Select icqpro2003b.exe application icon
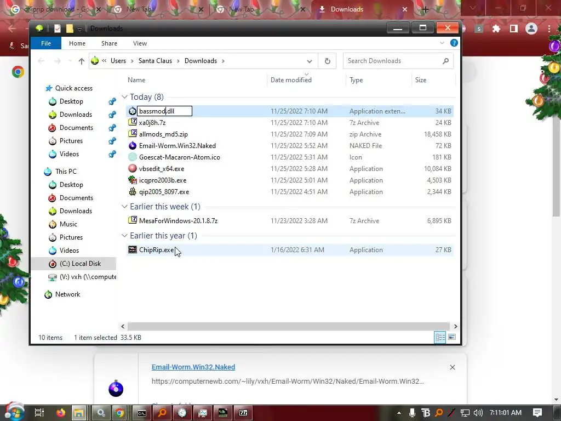Image resolution: width=561 pixels, height=421 pixels. [x=133, y=180]
